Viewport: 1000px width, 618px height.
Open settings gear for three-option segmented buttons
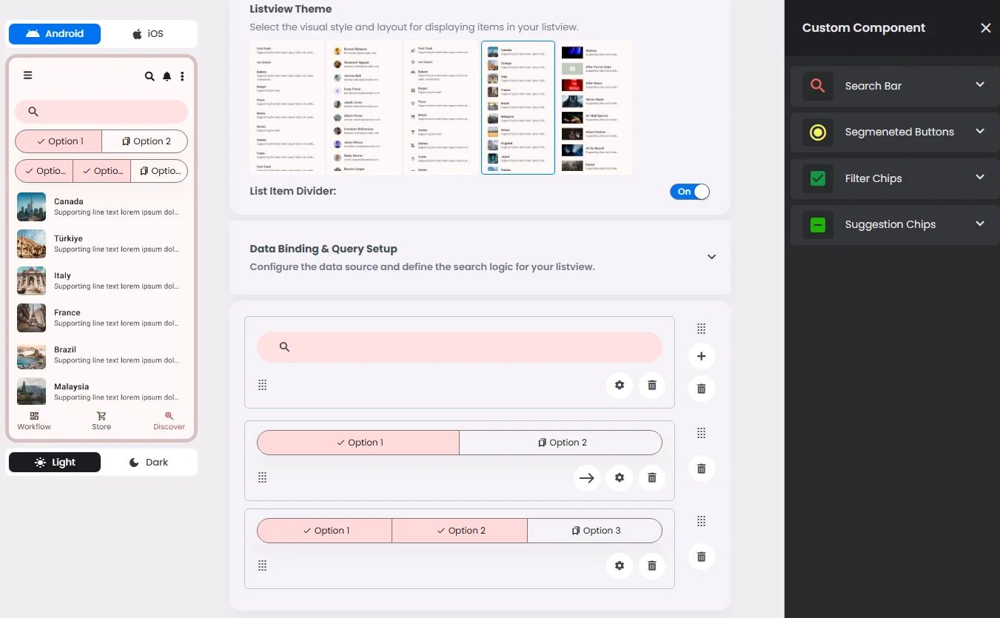tap(620, 565)
